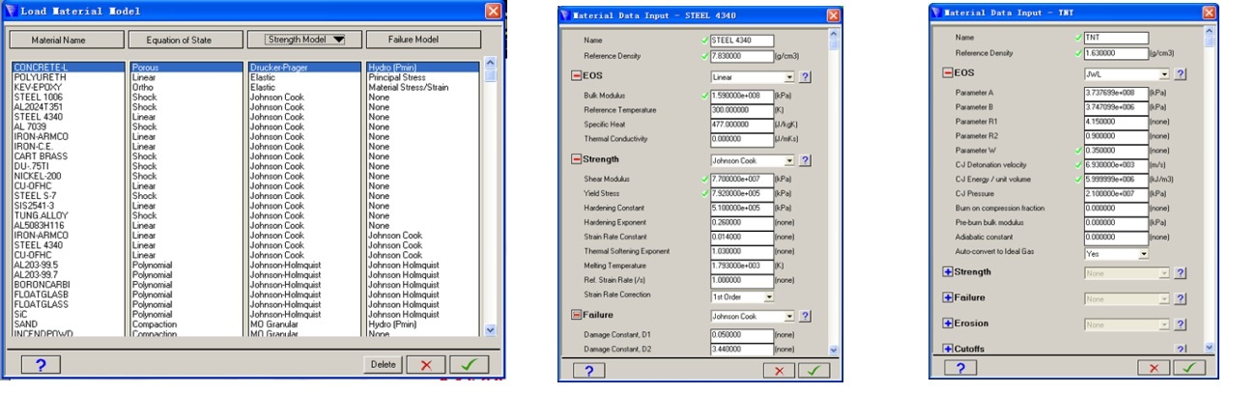This screenshot has height=394, width=1256.
Task: Click the scrollbar in the STEEL 4340 dialog
Action: 834,192
